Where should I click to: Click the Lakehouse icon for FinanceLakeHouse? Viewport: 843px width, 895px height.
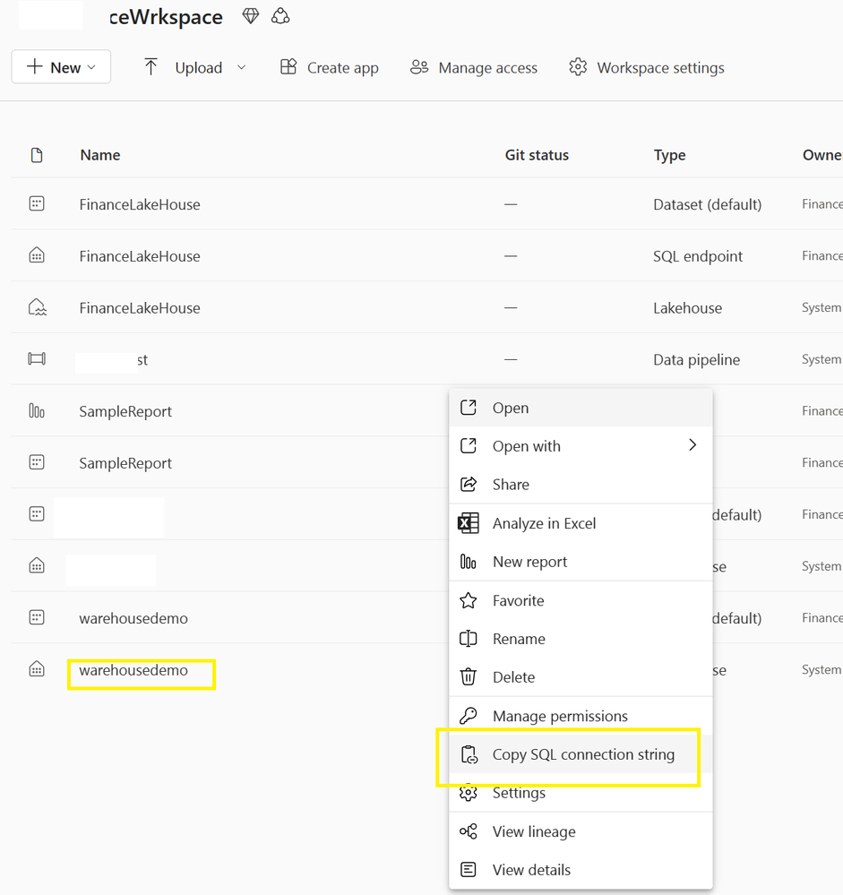pos(37,308)
